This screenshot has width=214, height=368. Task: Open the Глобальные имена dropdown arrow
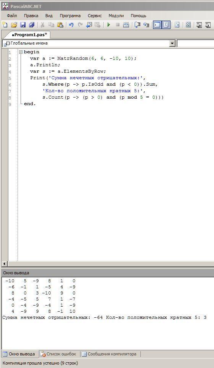[x=172, y=43]
